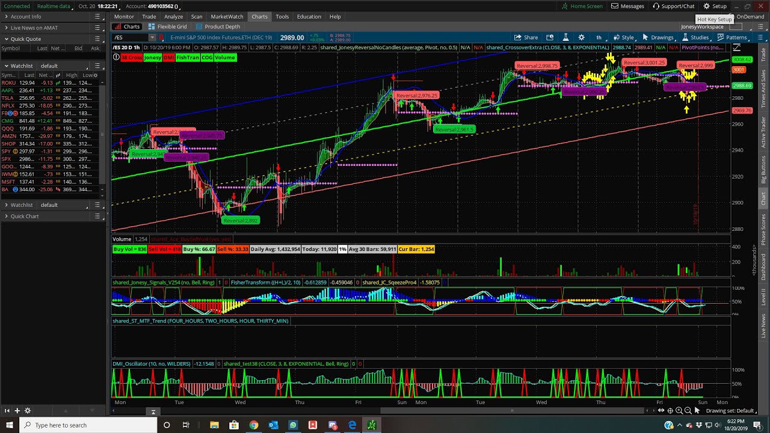Select NFLX row in watchlist

(x=51, y=105)
